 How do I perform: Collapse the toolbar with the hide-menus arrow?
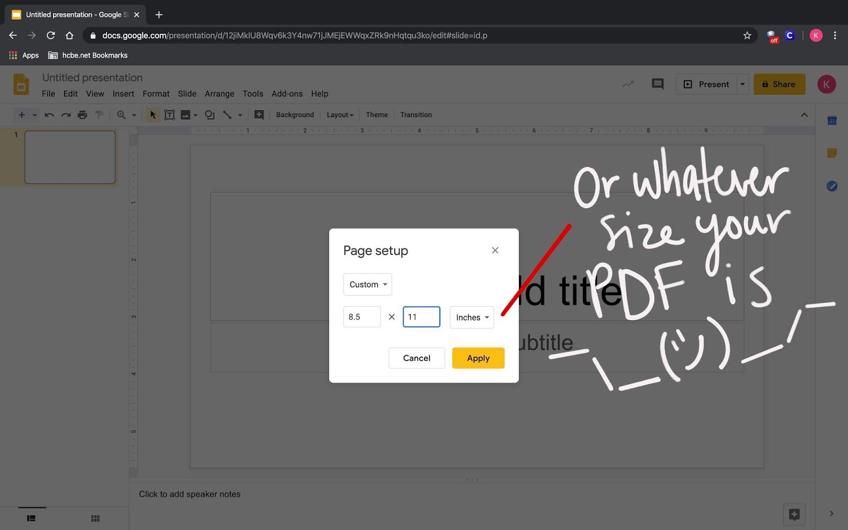(805, 114)
